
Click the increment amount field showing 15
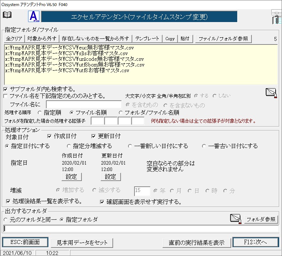pos(142,191)
